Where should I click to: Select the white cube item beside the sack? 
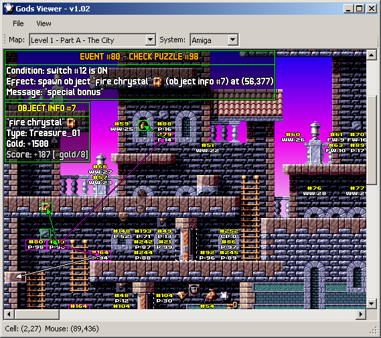[x=224, y=295]
